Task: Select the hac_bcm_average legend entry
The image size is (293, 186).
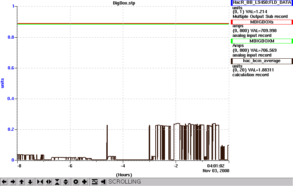Action: pyautogui.click(x=262, y=61)
